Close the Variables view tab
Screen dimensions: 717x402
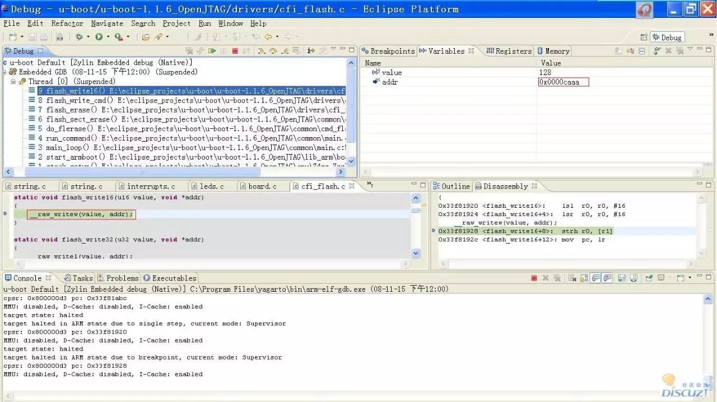pyautogui.click(x=471, y=50)
